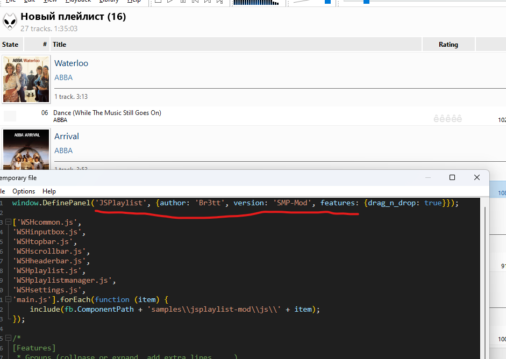The height and width of the screenshot is (359, 506).
Task: Click the State column header
Action: click(10, 45)
